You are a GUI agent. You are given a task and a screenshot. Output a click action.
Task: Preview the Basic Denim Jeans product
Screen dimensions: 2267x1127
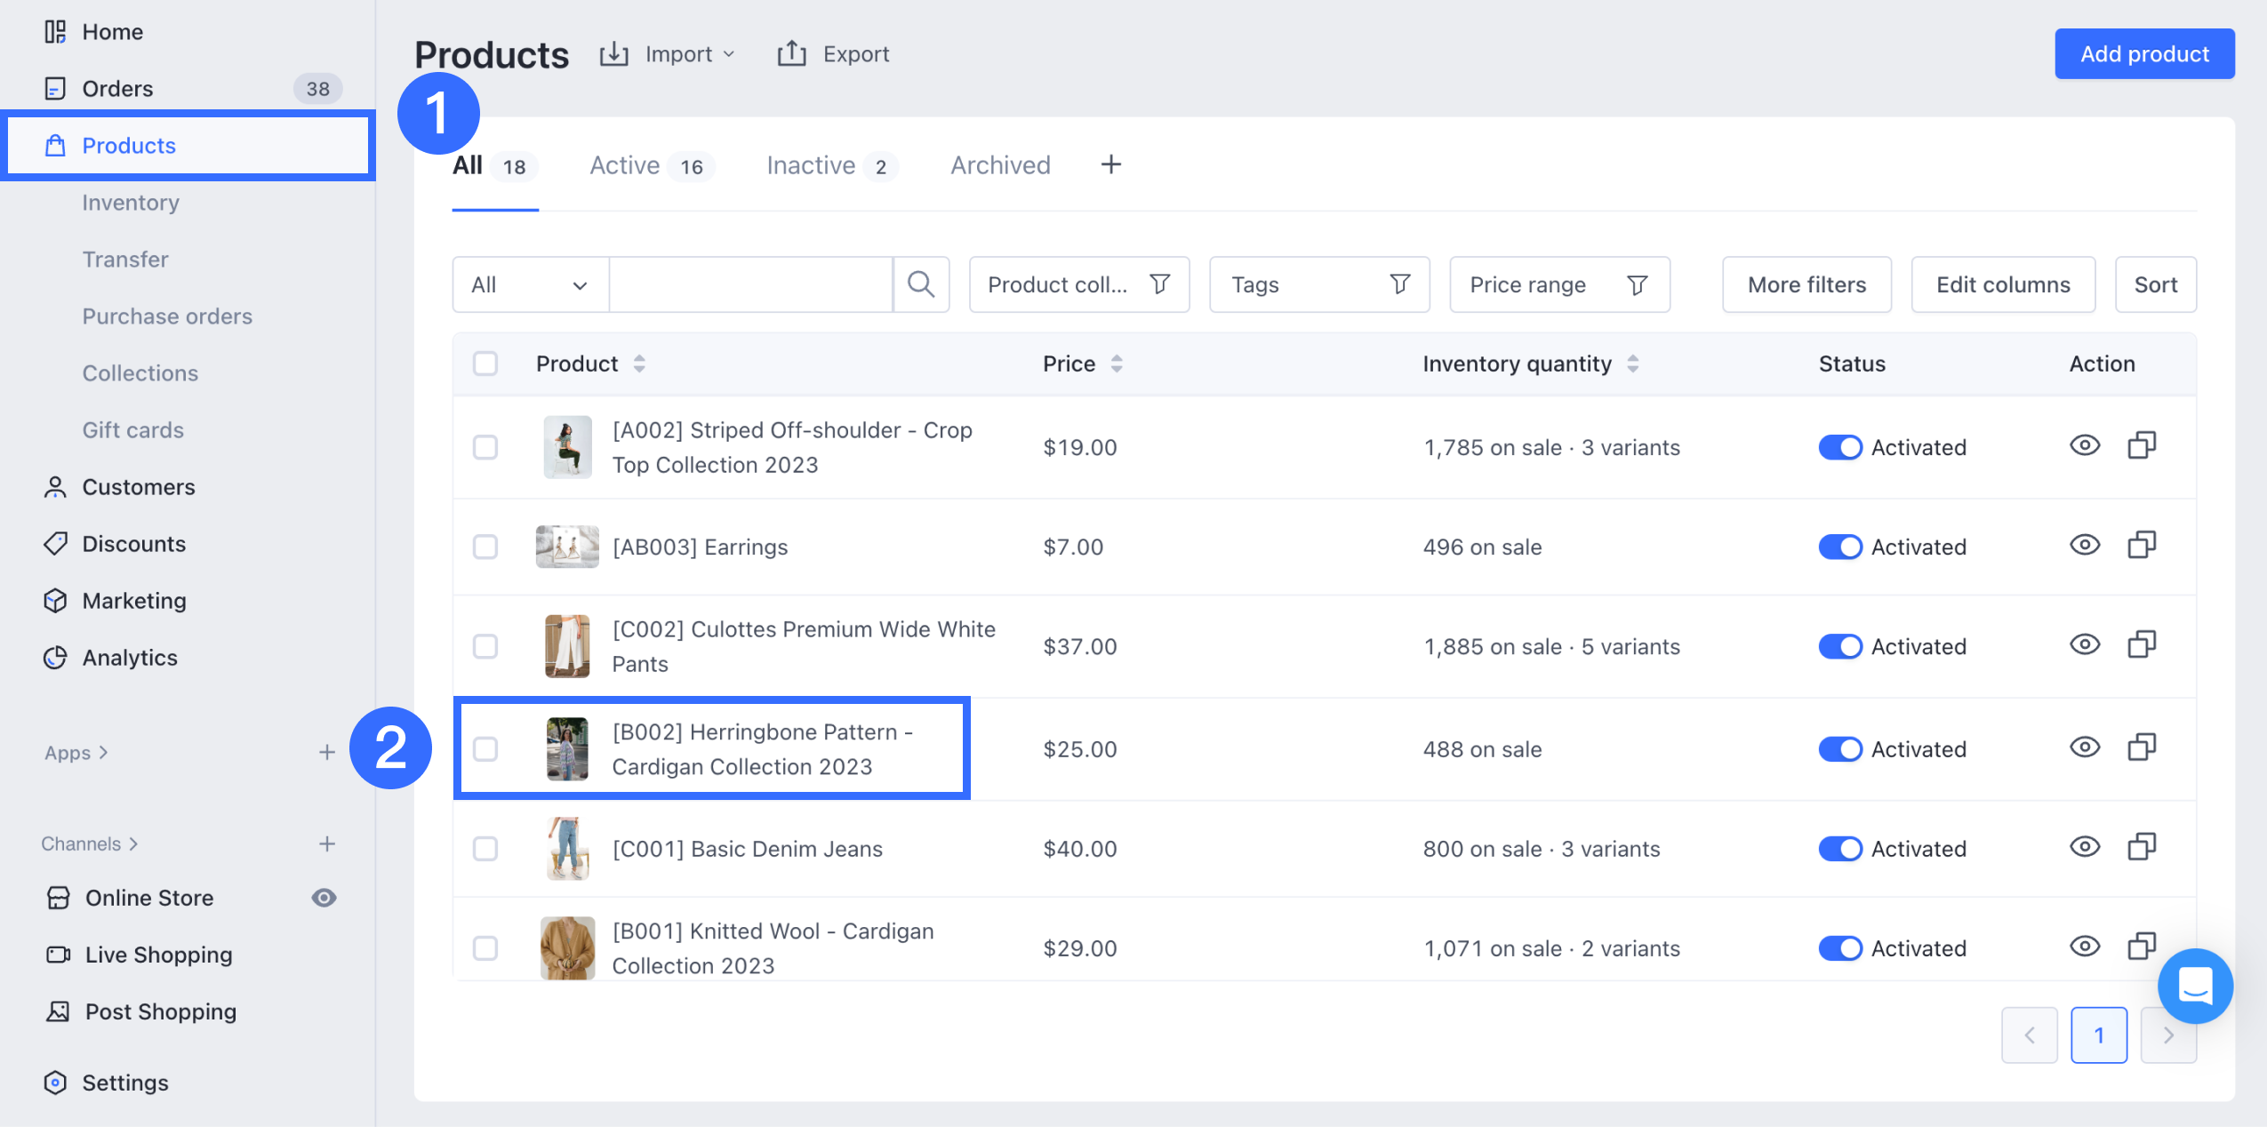coord(2084,847)
